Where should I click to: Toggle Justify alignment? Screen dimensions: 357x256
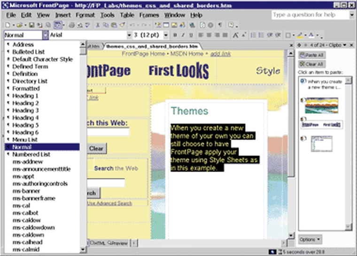click(x=225, y=35)
